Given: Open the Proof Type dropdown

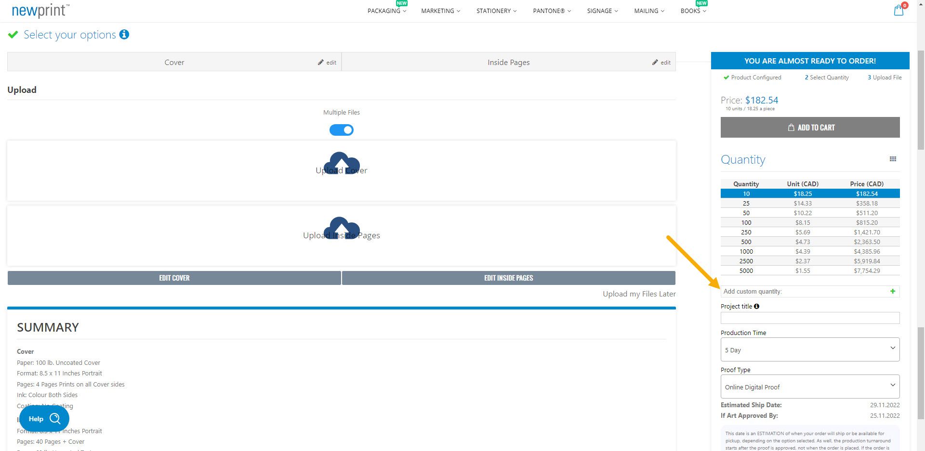Looking at the screenshot, I should tap(809, 387).
